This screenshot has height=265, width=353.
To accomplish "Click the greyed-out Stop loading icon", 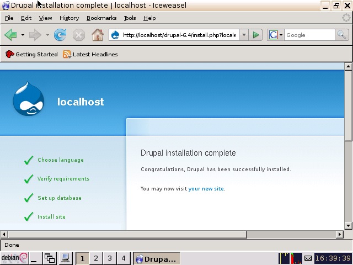I will [78, 35].
